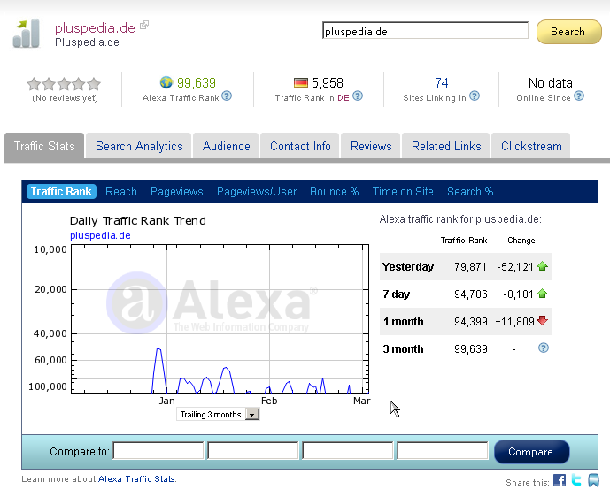
Task: Click the 99,639 Alexa Traffic Rank value
Action: pyautogui.click(x=197, y=83)
